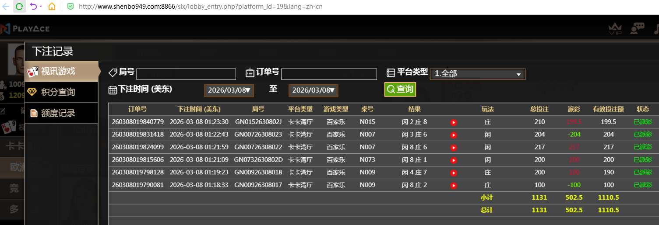659x225 pixels.
Task: Open the start date picker 2026/03/08
Action: [229, 90]
